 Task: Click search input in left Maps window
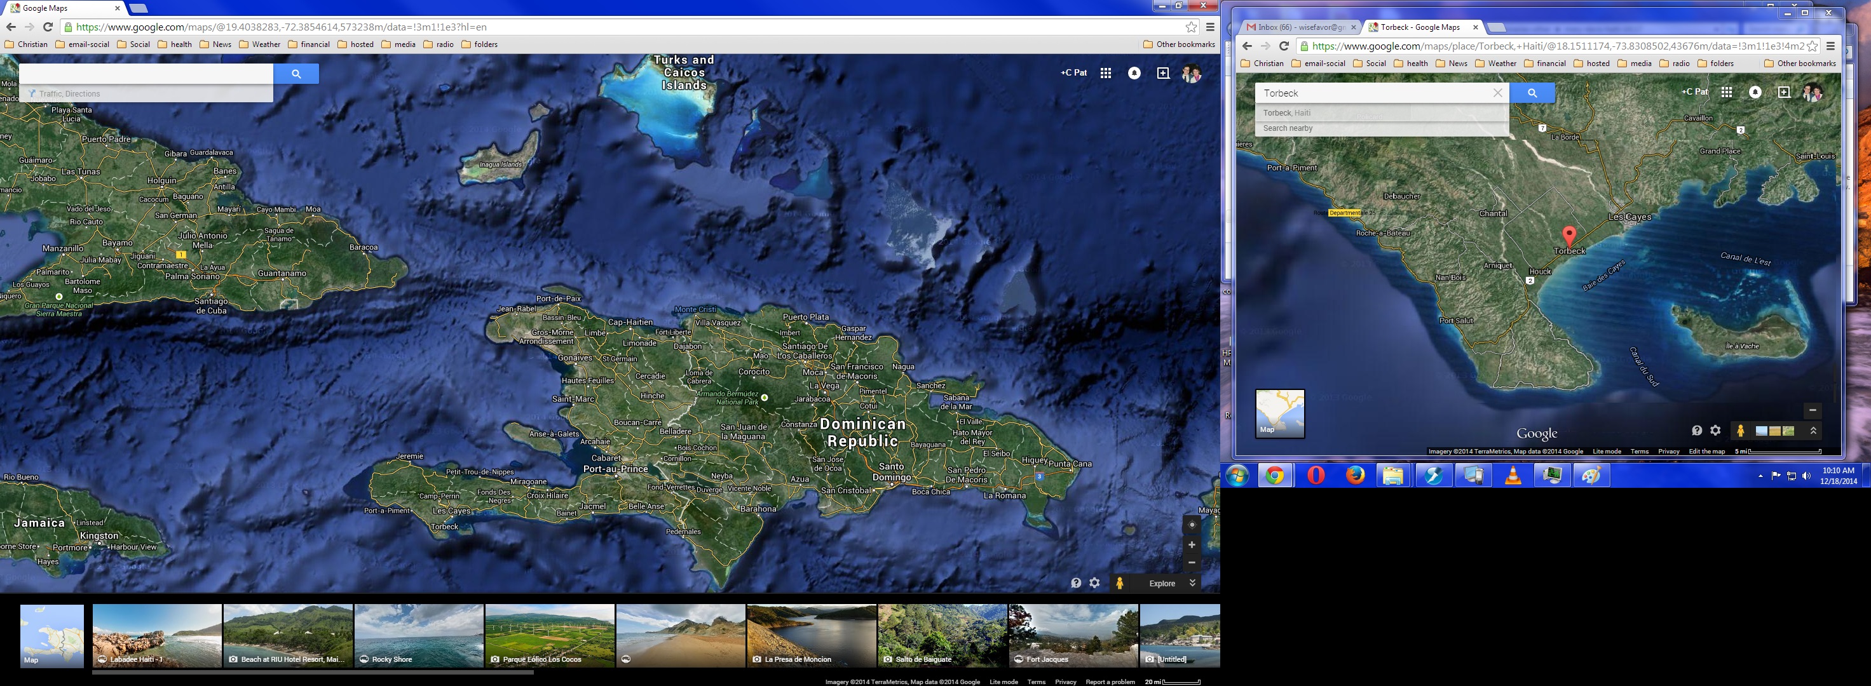146,73
